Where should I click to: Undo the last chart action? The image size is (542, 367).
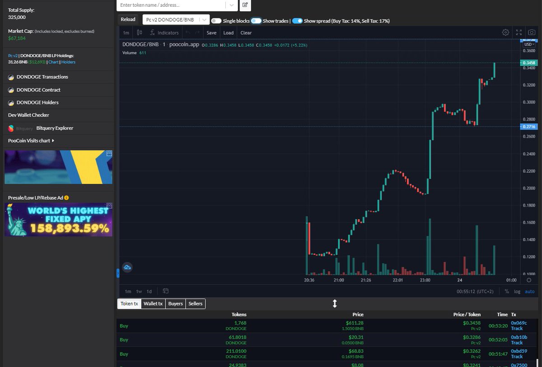187,32
